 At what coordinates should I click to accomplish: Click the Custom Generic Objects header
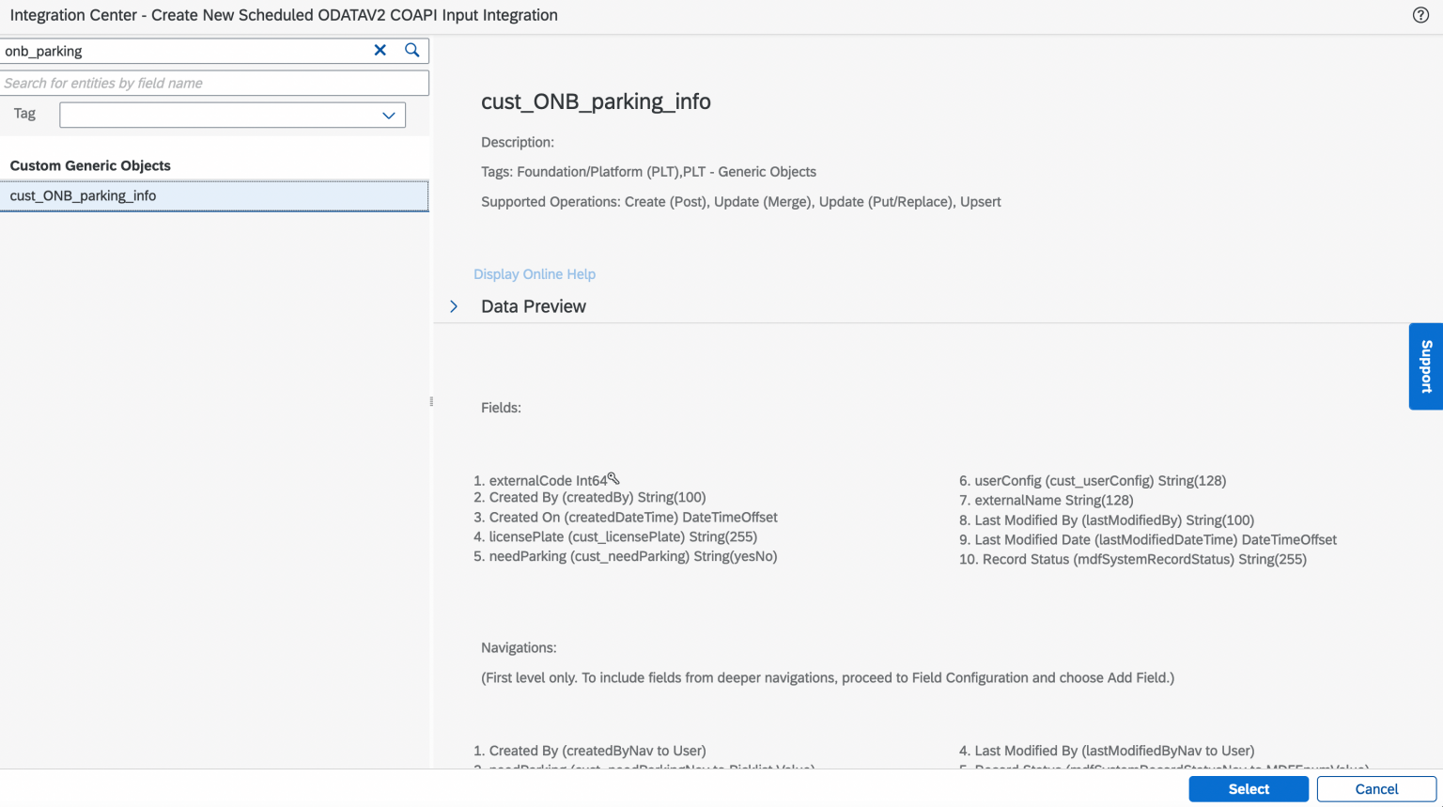(x=89, y=164)
